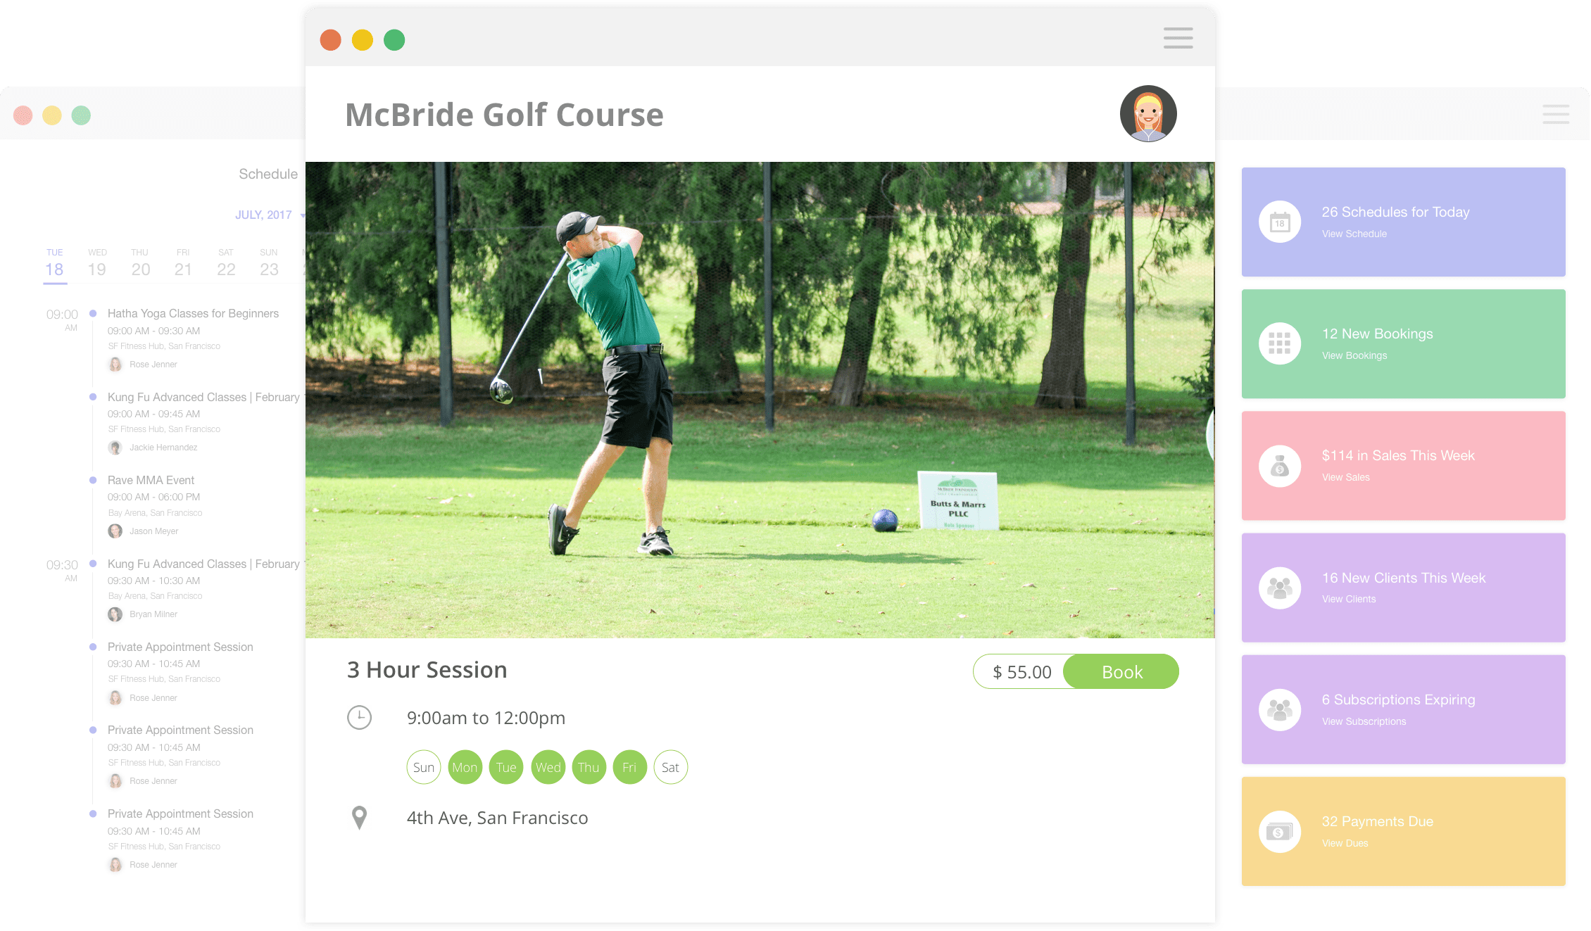Click the clock icon beside session time
Image resolution: width=1591 pixels, height=931 pixels.
(x=359, y=718)
